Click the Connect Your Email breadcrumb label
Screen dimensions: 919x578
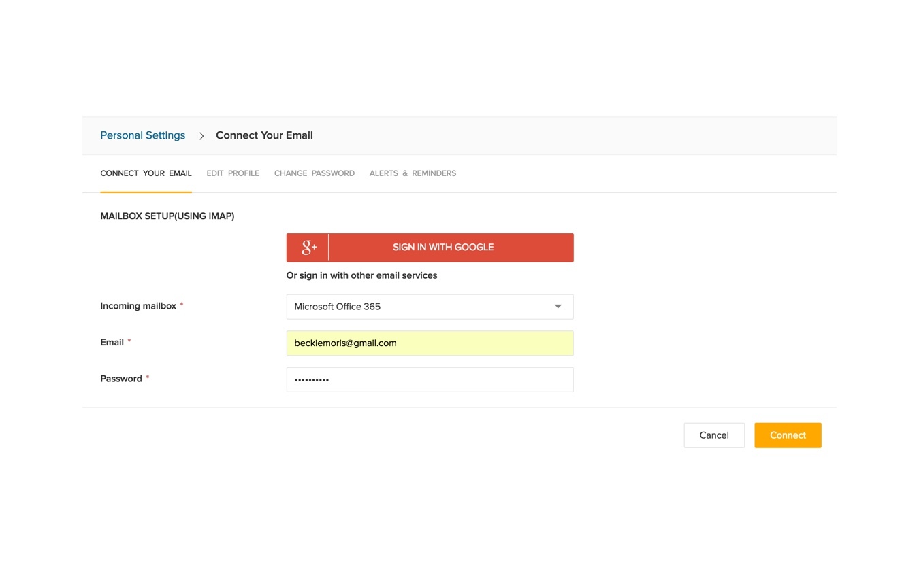click(x=264, y=135)
